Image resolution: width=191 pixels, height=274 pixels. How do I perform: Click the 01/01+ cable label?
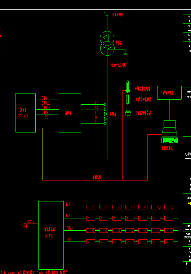tap(29, 222)
